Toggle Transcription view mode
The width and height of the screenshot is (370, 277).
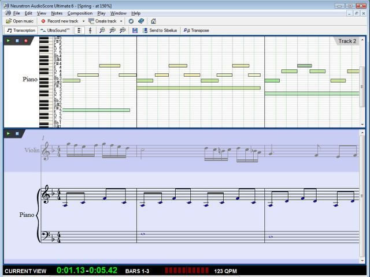21,30
